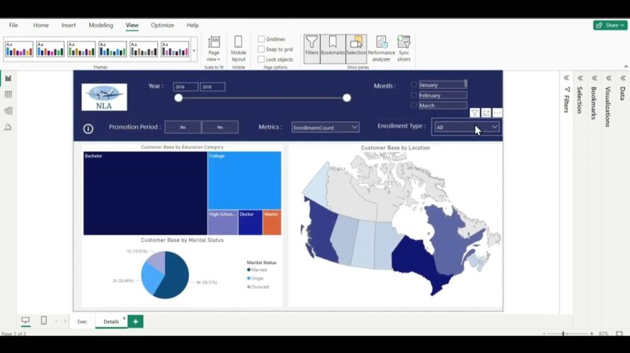Switch to the Exec page tab
630x353 pixels.
82,321
